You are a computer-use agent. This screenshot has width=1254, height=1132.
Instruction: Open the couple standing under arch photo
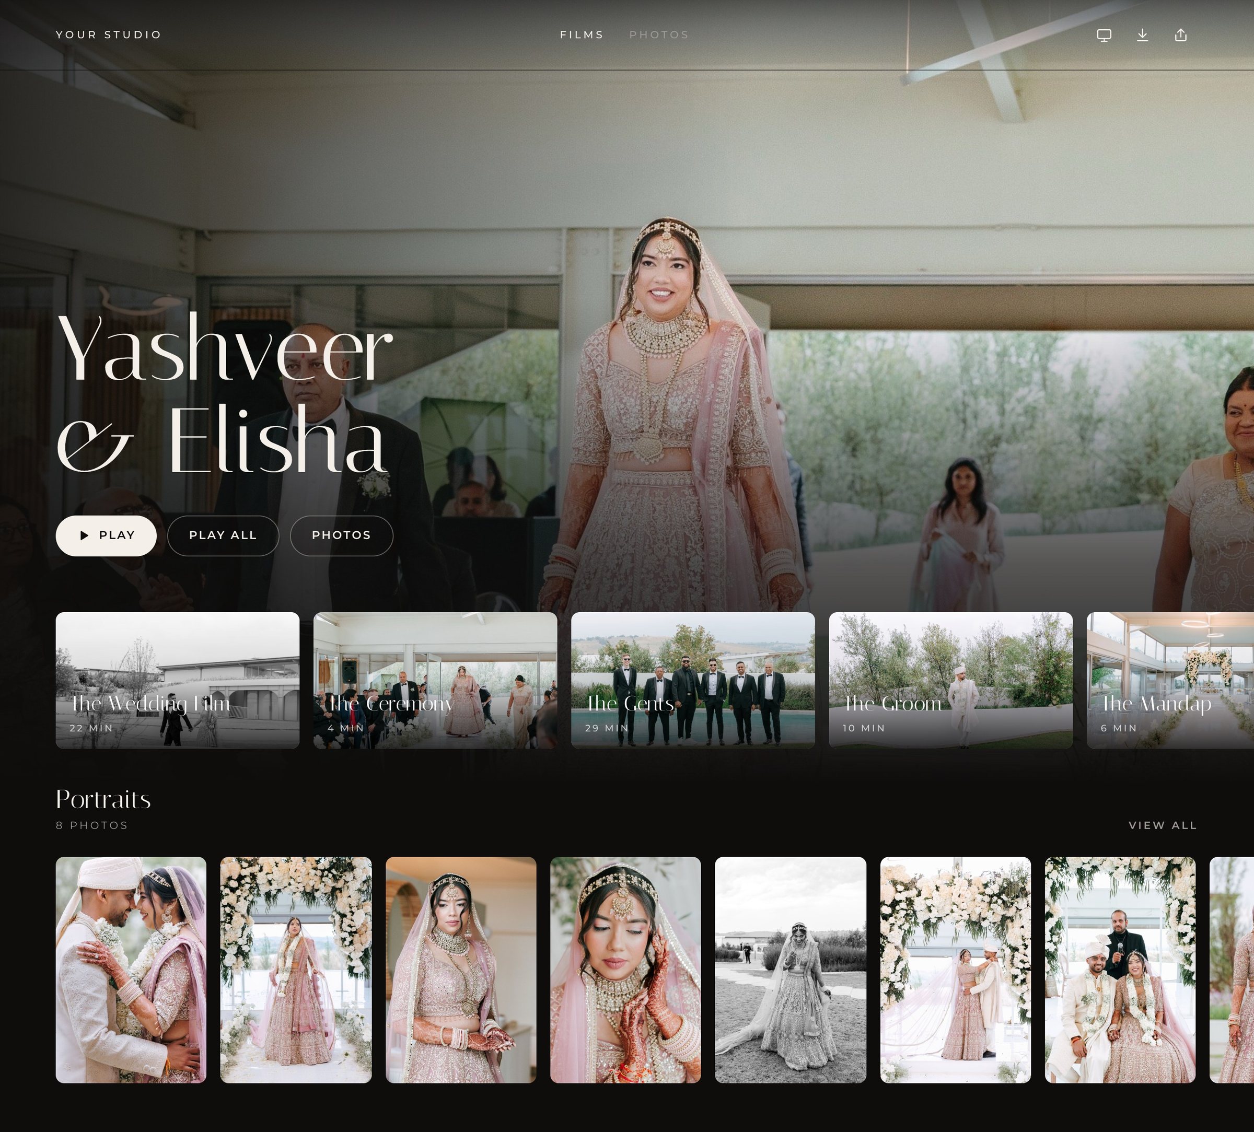pyautogui.click(x=956, y=970)
